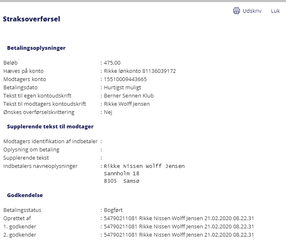The image size is (286, 244).
Task: Click the Betalingsoplysninger section heading
Action: pyautogui.click(x=36, y=48)
